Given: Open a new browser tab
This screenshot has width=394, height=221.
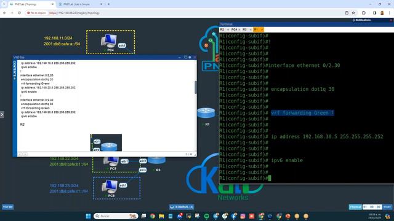Looking at the screenshot, I should click(x=109, y=4).
